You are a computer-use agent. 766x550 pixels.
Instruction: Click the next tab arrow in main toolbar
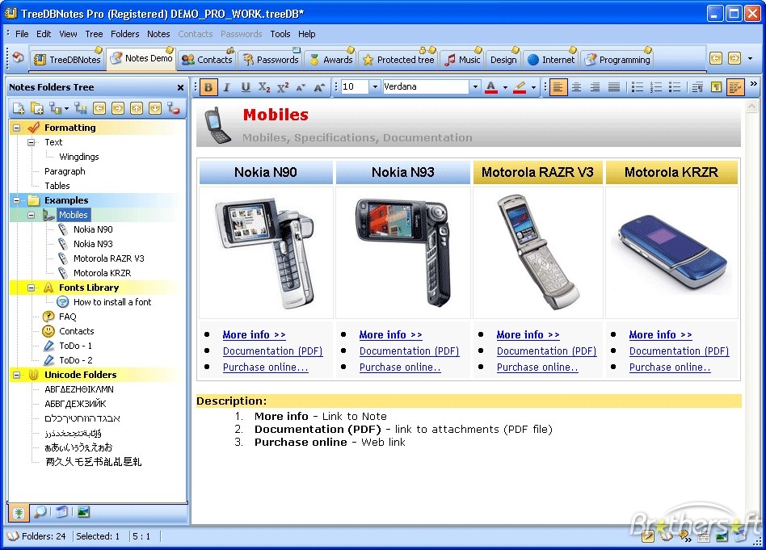(x=734, y=58)
